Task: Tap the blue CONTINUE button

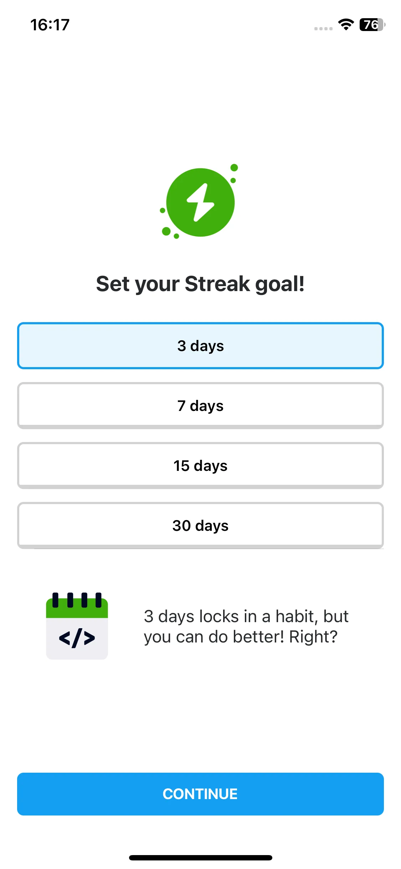Action: [200, 794]
